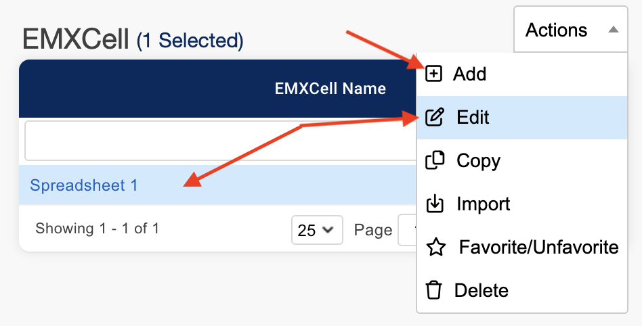Open the 25 rows-per-page dropdown
The height and width of the screenshot is (326, 642).
(x=316, y=230)
